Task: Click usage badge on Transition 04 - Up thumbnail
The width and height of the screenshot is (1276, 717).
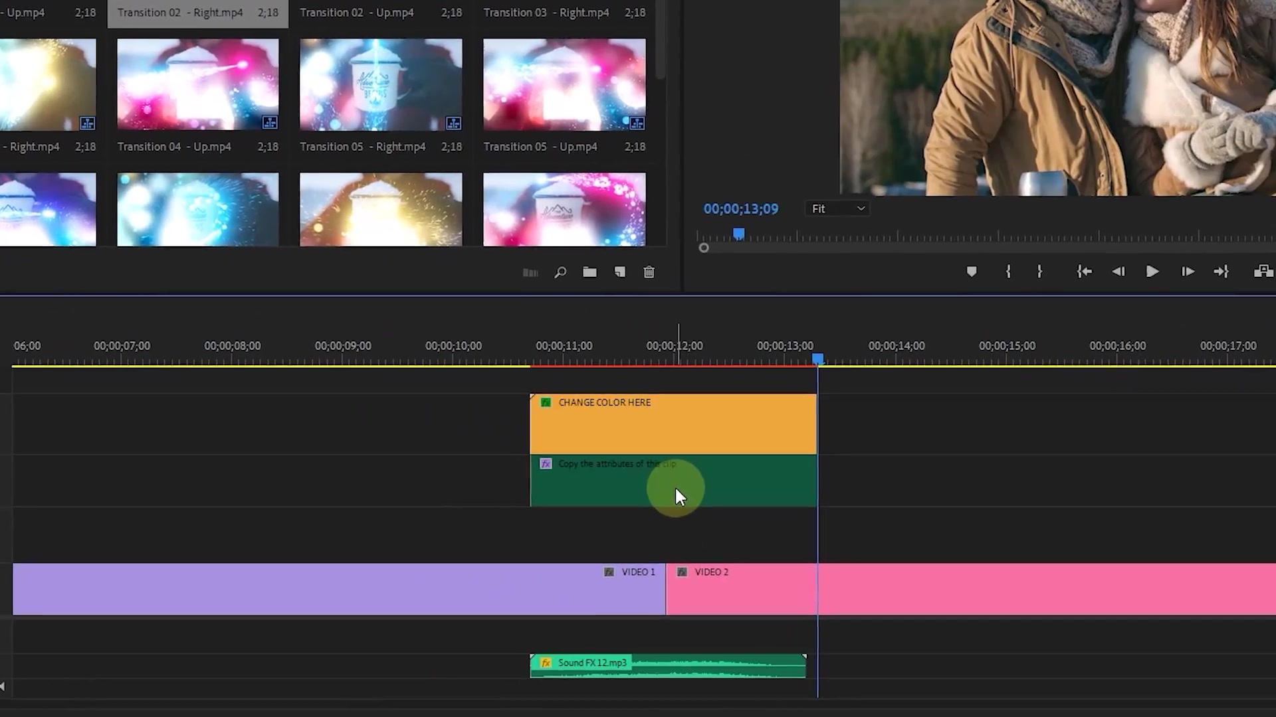Action: click(270, 123)
